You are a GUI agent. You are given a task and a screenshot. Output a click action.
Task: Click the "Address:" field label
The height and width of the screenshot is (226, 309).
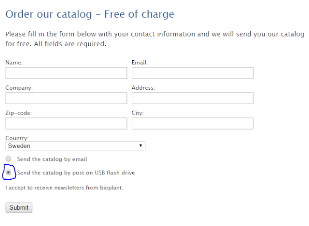[x=143, y=88]
